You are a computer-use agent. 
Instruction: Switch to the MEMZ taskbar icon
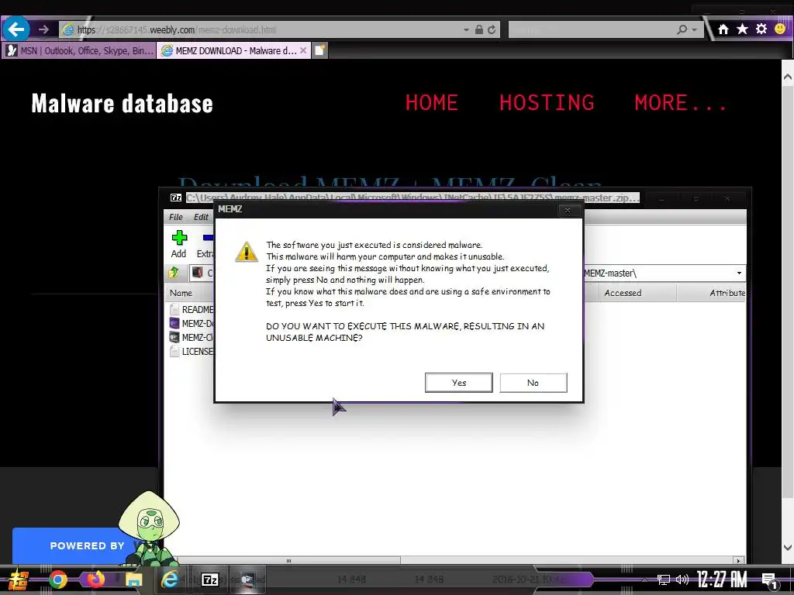point(248,580)
